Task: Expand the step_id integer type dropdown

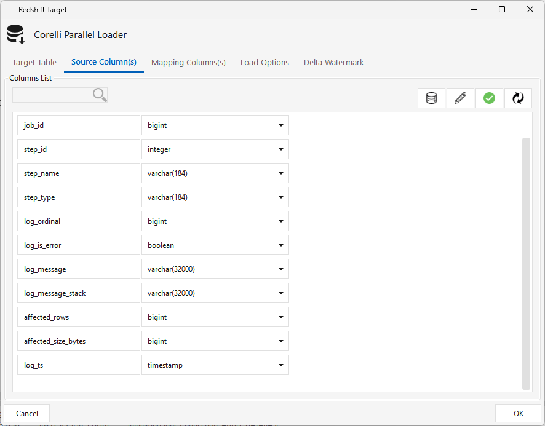Action: click(x=215, y=149)
